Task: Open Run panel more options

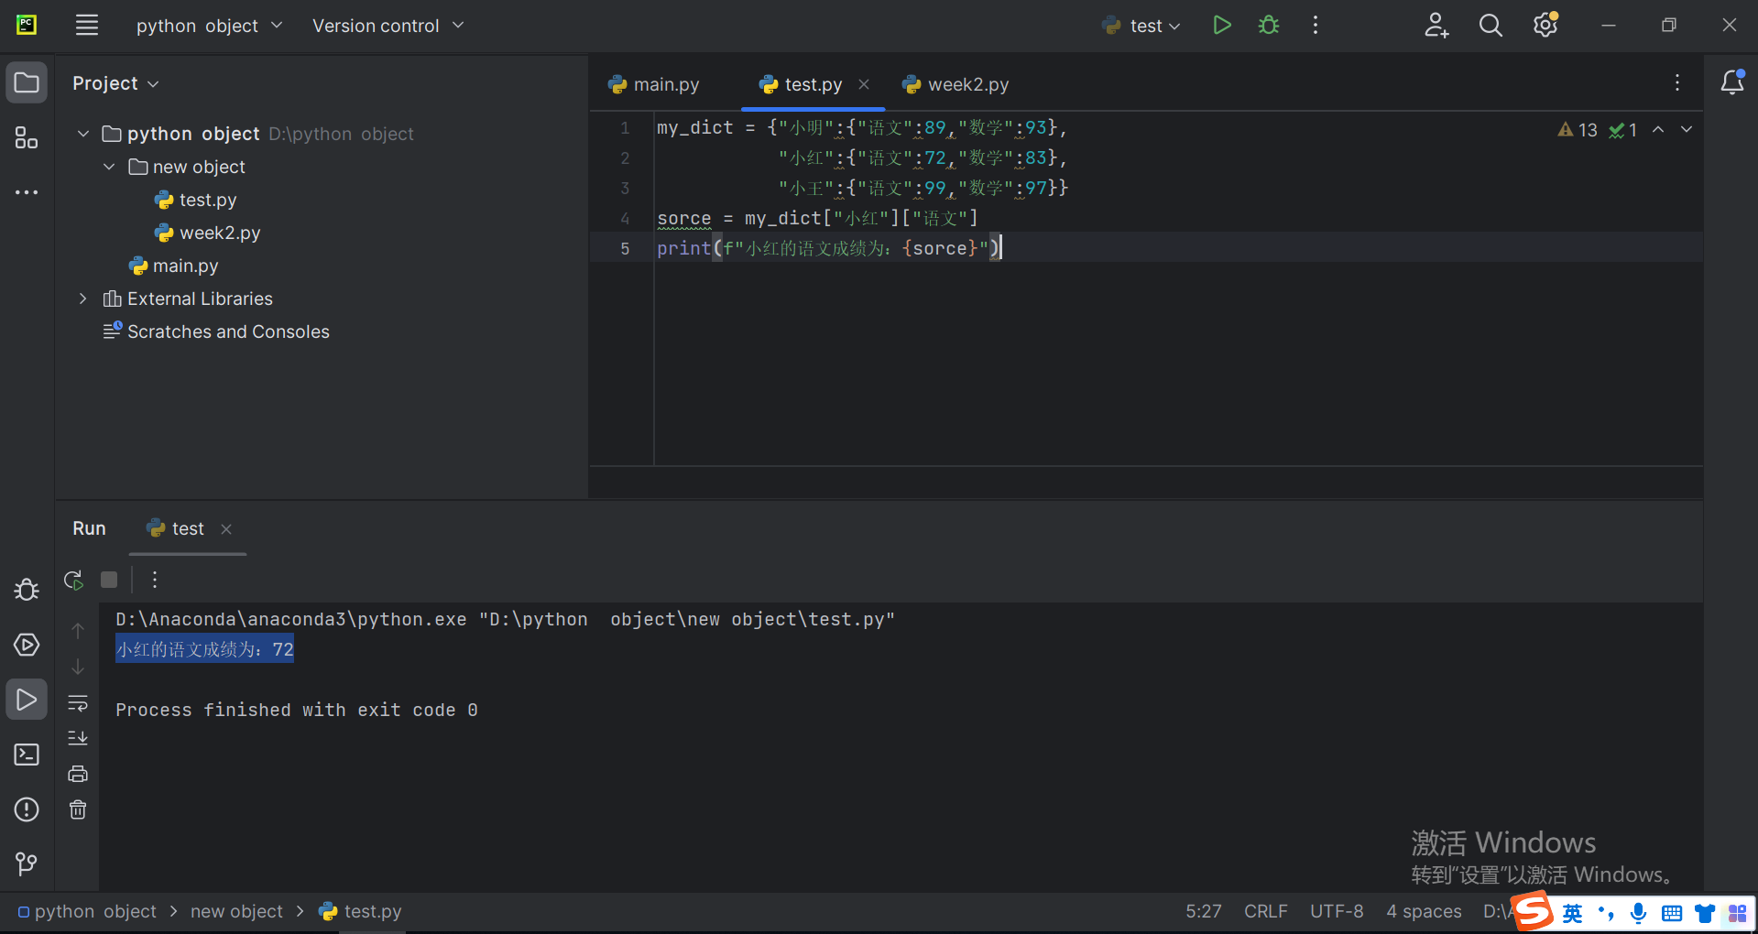Action: click(155, 580)
